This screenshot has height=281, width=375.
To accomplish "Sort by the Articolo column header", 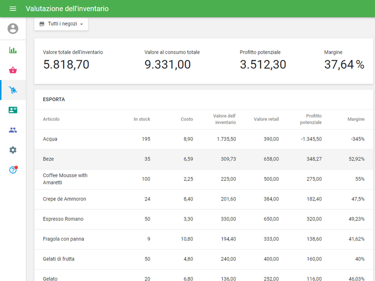I will click(51, 119).
